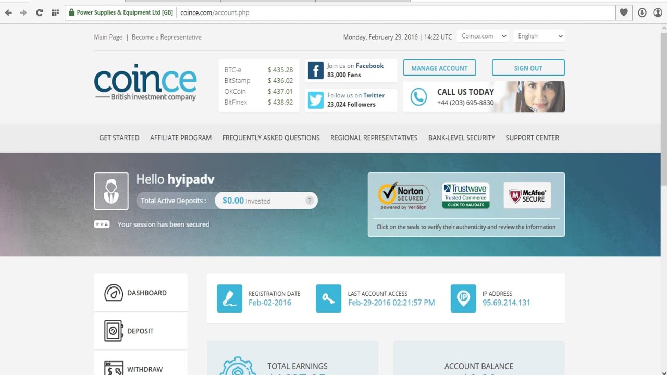Click the last access key icon
Image resolution: width=667 pixels, height=375 pixels.
point(328,298)
